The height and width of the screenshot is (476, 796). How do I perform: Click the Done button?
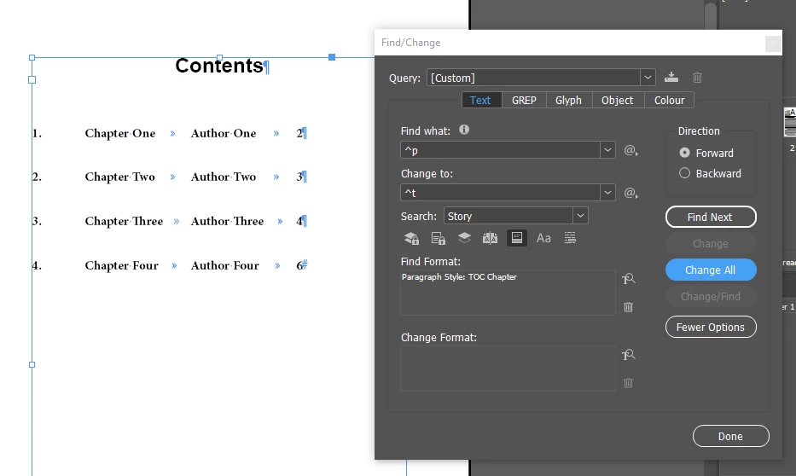pyautogui.click(x=731, y=437)
